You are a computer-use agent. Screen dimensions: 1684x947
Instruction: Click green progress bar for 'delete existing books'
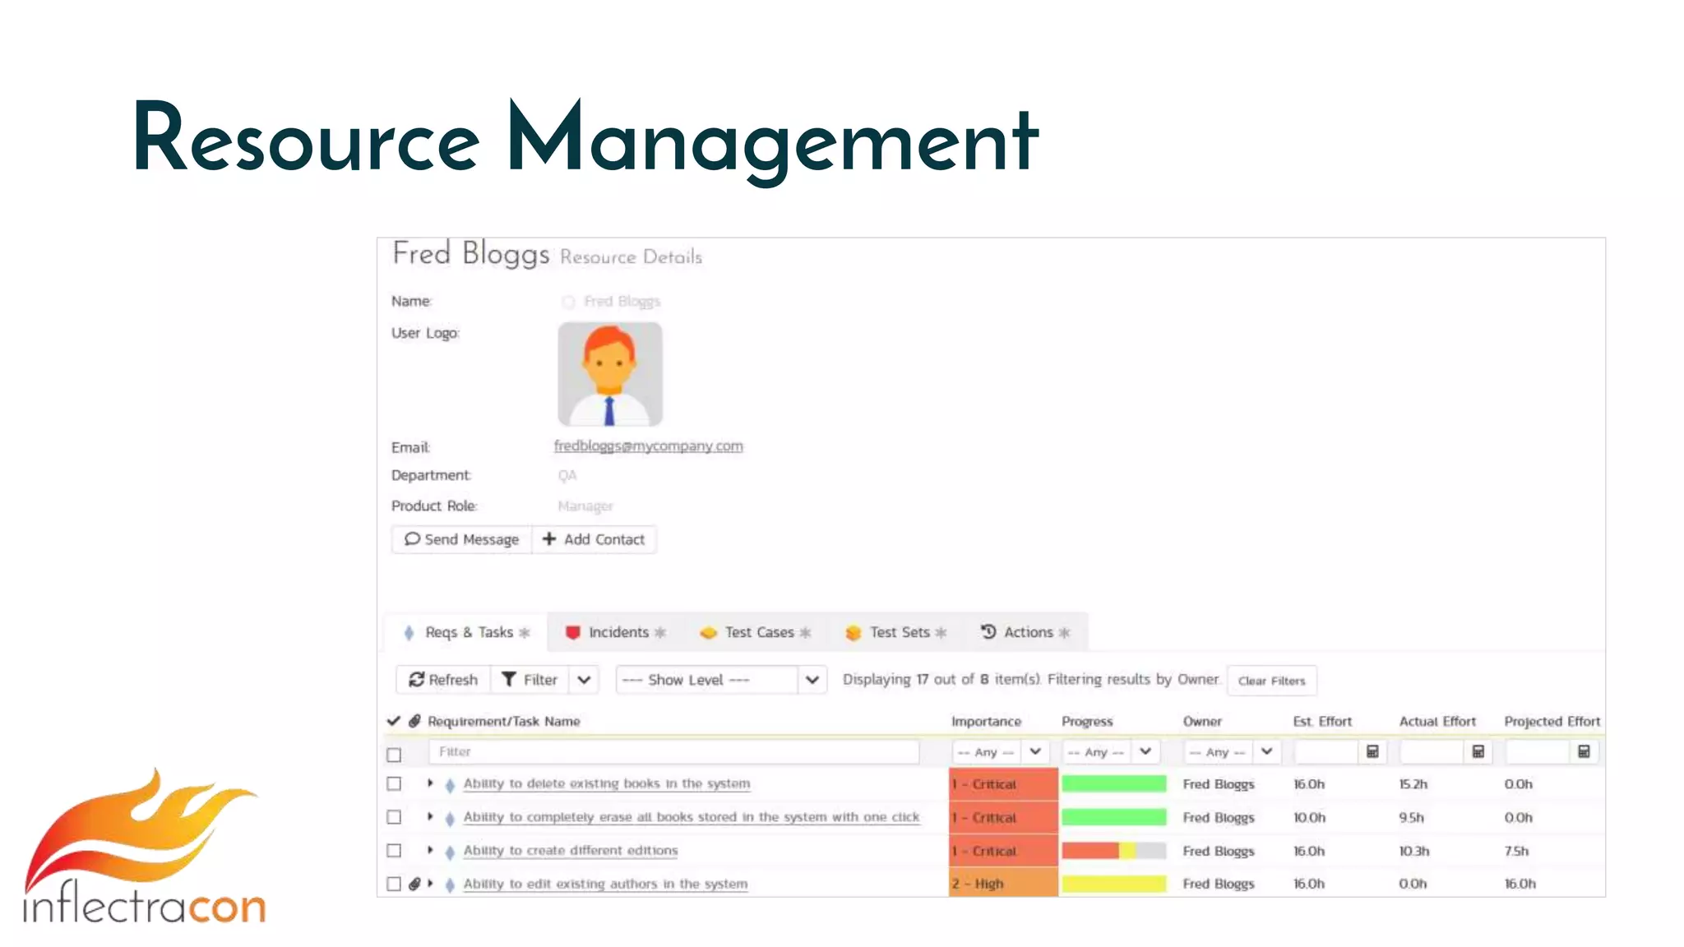(x=1113, y=784)
